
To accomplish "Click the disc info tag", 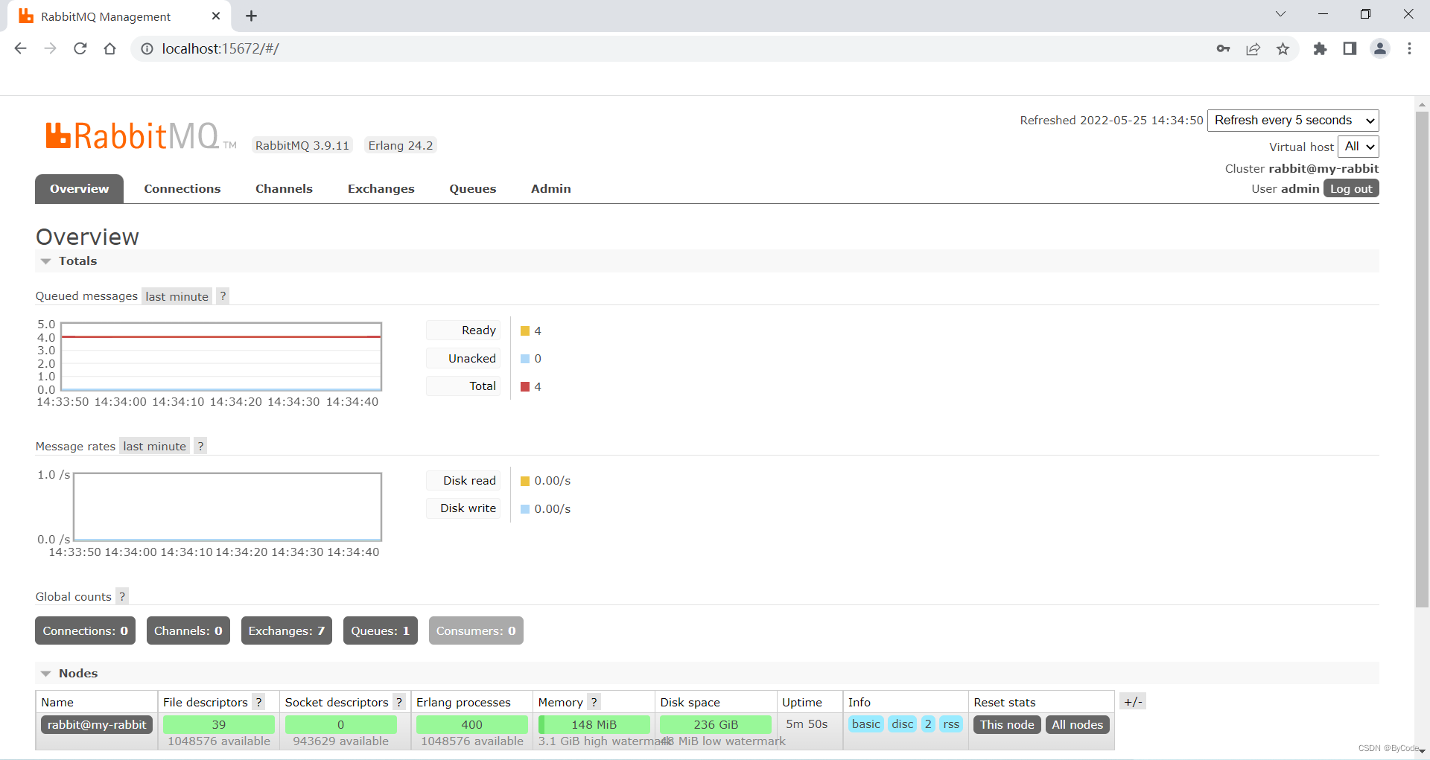I will click(x=902, y=724).
